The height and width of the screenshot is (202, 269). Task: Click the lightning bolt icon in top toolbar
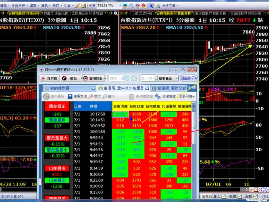coord(77,6)
